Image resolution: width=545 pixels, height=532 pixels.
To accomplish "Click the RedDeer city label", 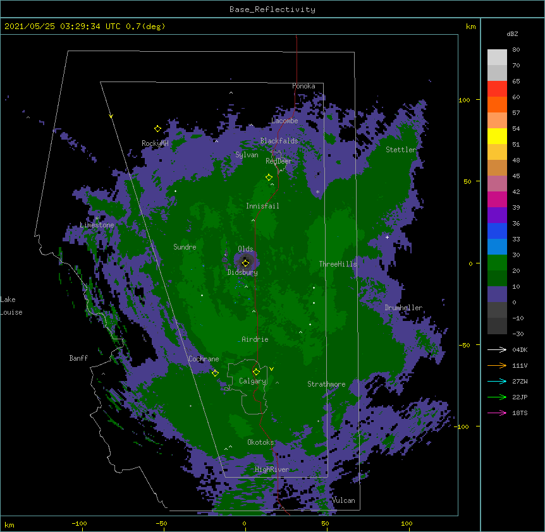I will 278,161.
